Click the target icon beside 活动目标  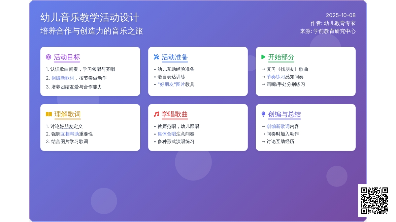49,57
